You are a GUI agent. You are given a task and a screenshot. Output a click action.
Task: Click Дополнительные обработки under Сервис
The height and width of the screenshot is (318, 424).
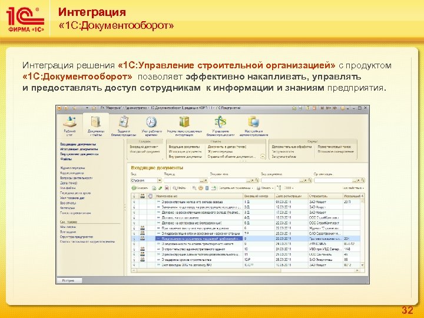click(291, 147)
